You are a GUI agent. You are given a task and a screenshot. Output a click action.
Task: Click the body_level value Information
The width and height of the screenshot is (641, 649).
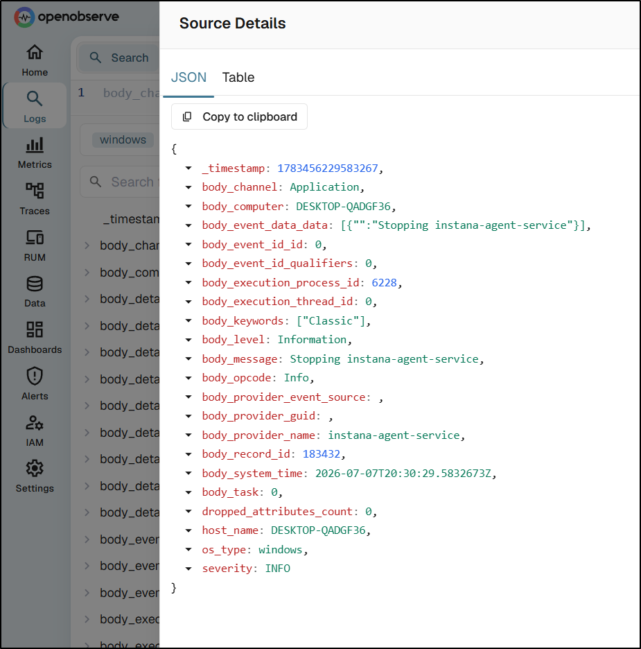coord(312,340)
